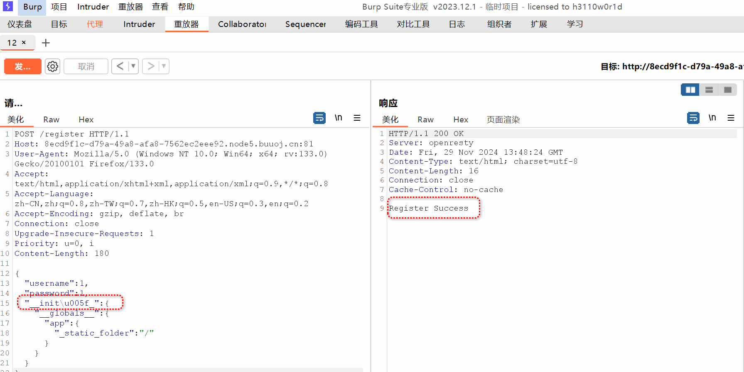Switch to side-by-side layout view
The image size is (744, 372).
[690, 90]
